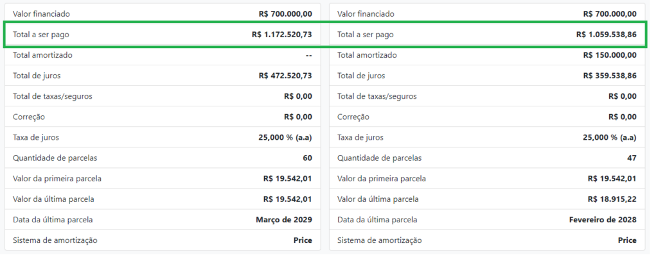
Task: Click the right table's total paid R$ 1.059.538,86
Action: coord(606,35)
